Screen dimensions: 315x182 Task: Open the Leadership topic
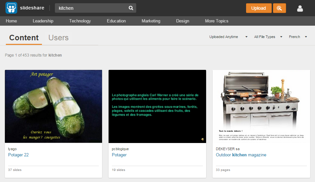click(43, 21)
